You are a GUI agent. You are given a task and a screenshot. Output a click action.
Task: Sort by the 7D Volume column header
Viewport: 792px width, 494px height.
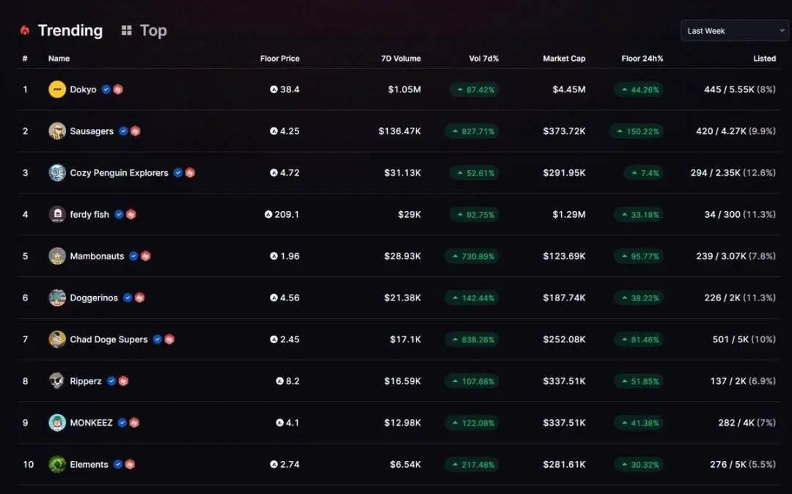(402, 59)
